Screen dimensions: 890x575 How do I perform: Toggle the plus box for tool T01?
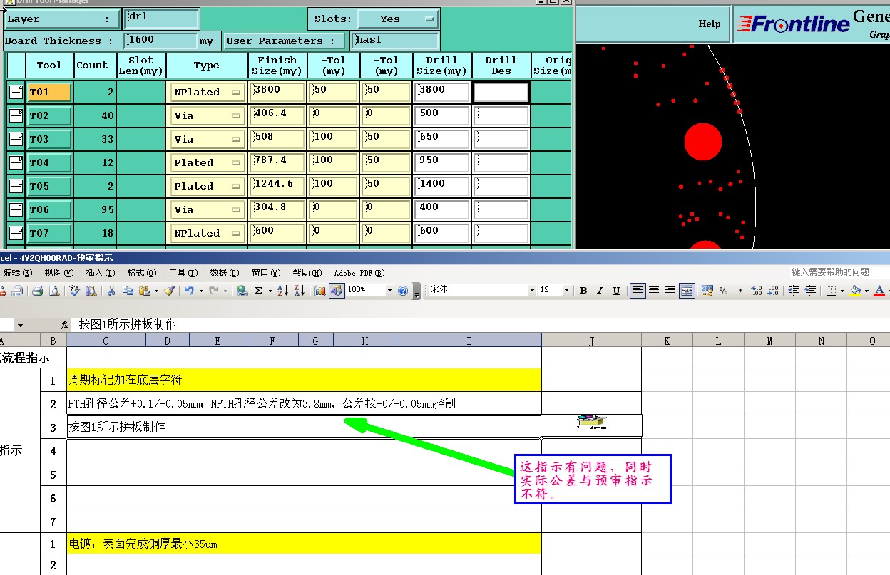(16, 92)
